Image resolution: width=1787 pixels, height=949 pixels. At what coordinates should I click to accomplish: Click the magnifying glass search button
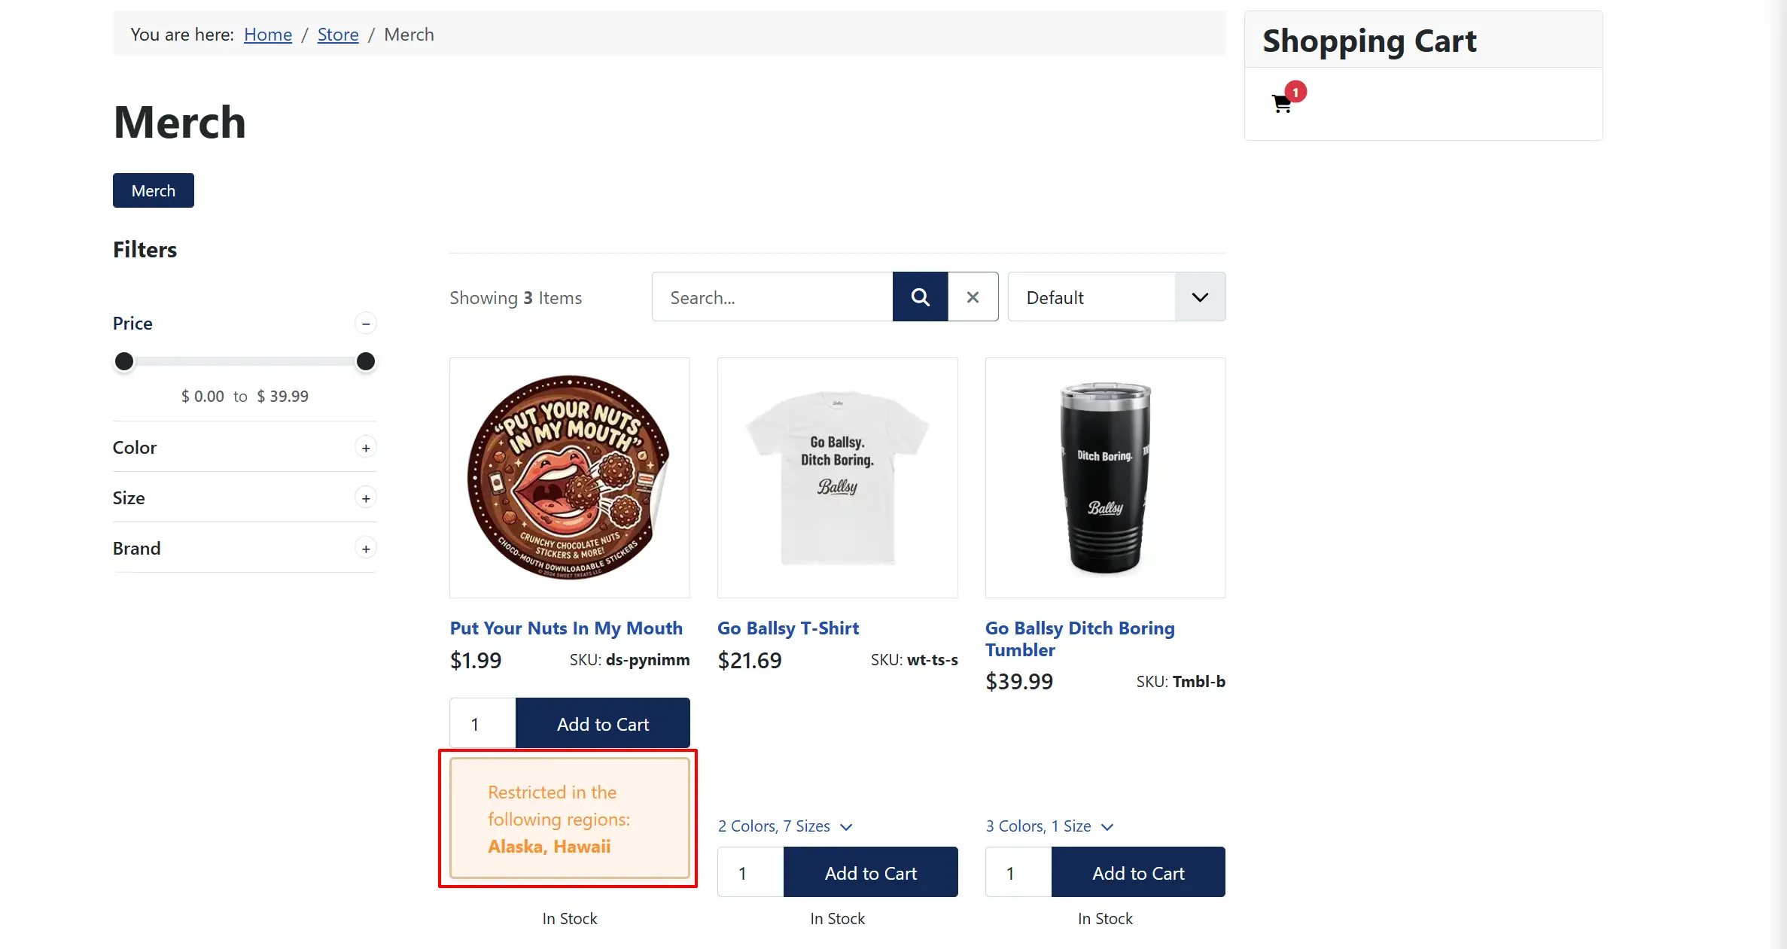click(920, 297)
